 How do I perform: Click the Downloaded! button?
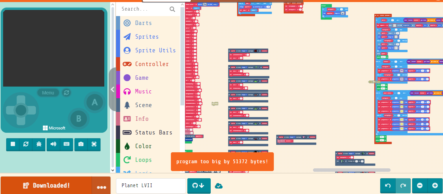[x=46, y=185]
